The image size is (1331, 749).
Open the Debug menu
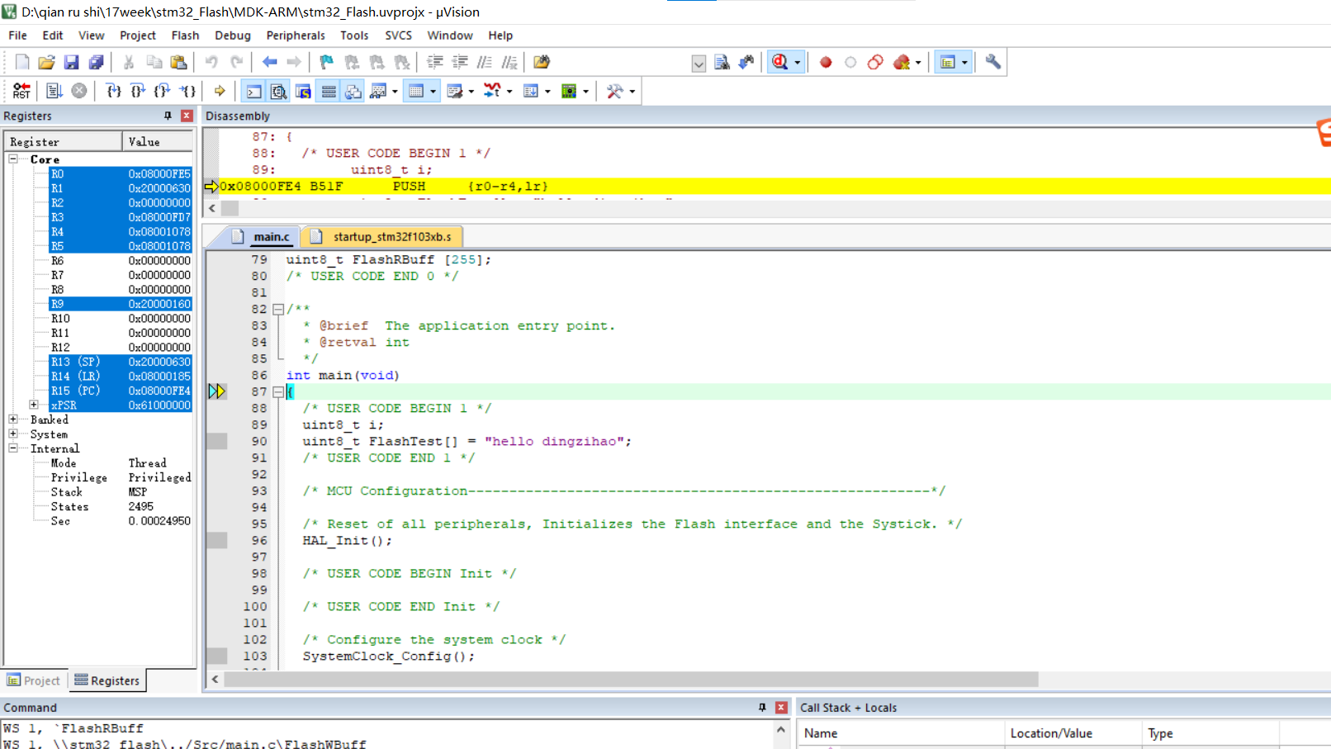pyautogui.click(x=233, y=36)
